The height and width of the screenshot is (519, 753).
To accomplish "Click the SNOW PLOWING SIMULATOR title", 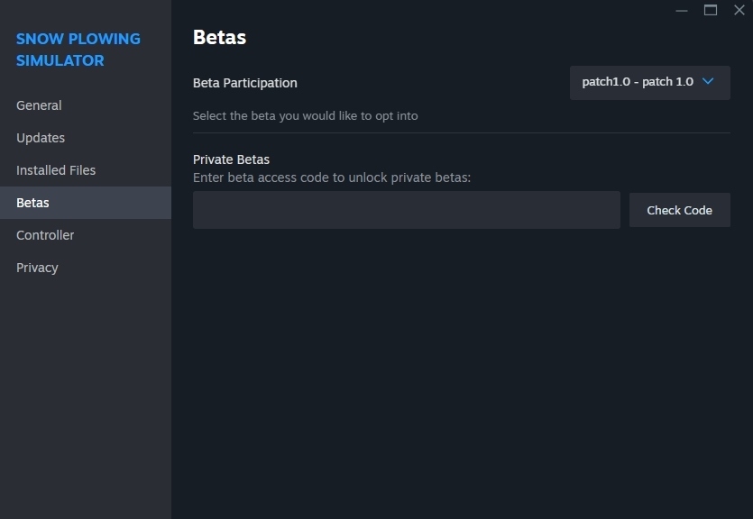I will pos(78,50).
